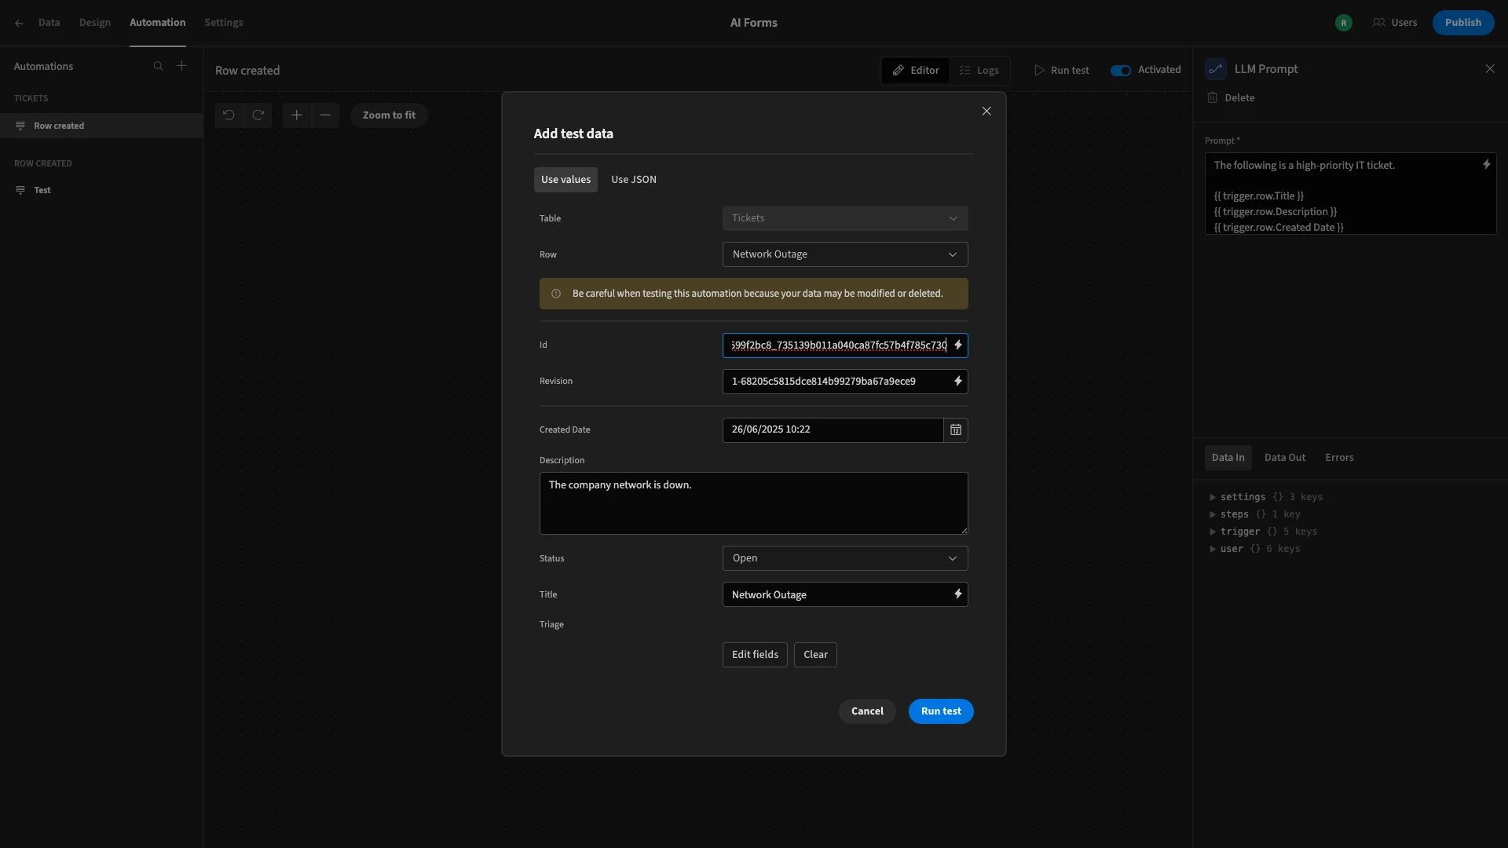Switch to the Logs view
1508x848 pixels.
click(979, 71)
